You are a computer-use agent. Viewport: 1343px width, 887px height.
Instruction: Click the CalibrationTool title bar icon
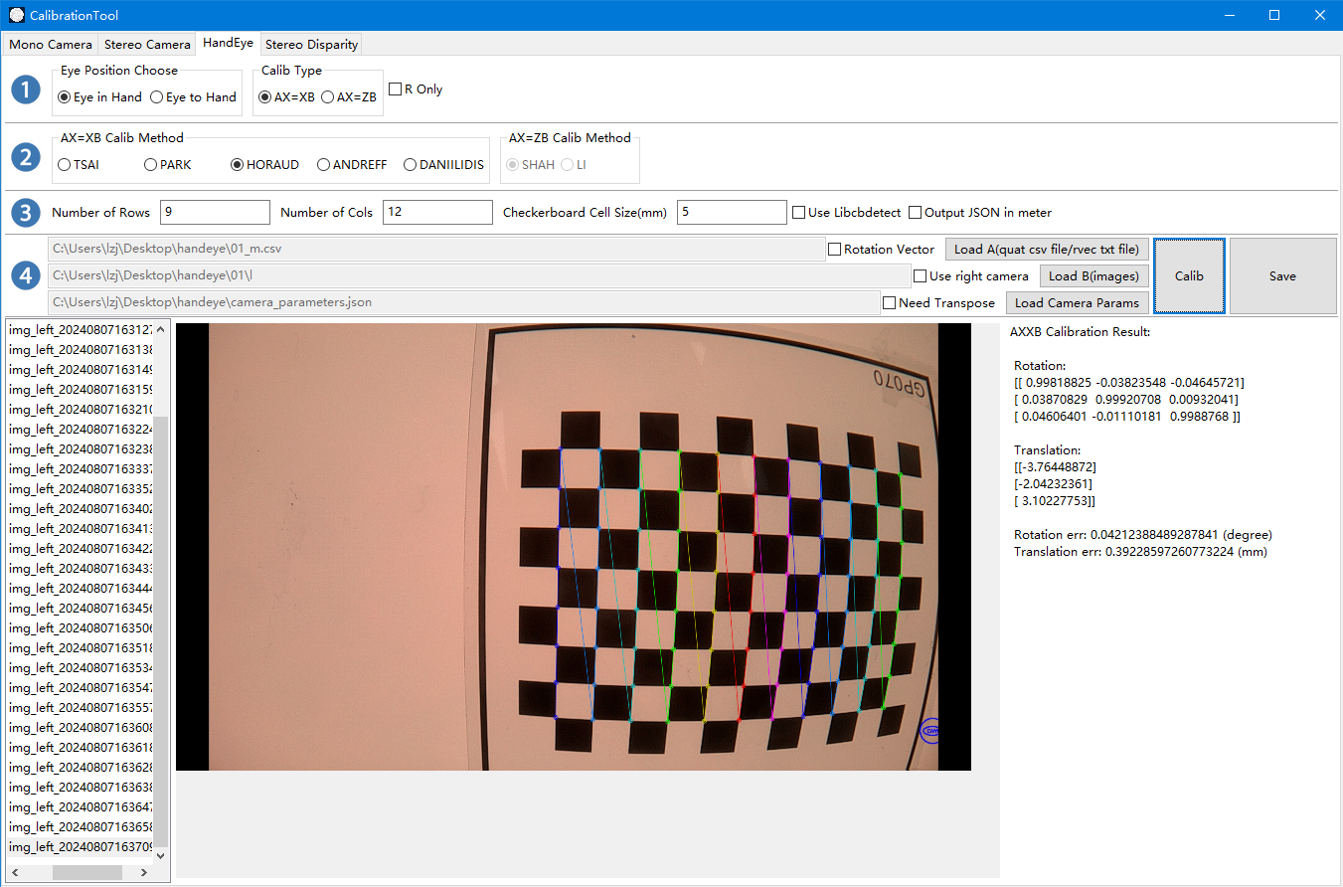(x=17, y=16)
